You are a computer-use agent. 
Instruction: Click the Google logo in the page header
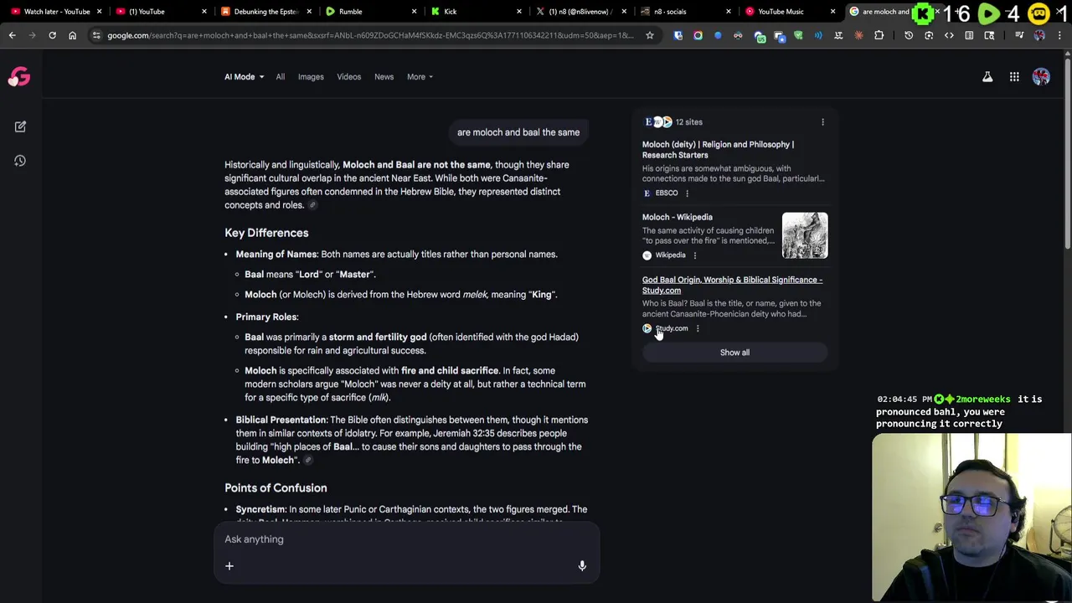click(19, 77)
